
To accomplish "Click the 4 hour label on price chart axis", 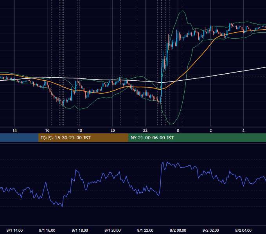I will [x=243, y=131].
